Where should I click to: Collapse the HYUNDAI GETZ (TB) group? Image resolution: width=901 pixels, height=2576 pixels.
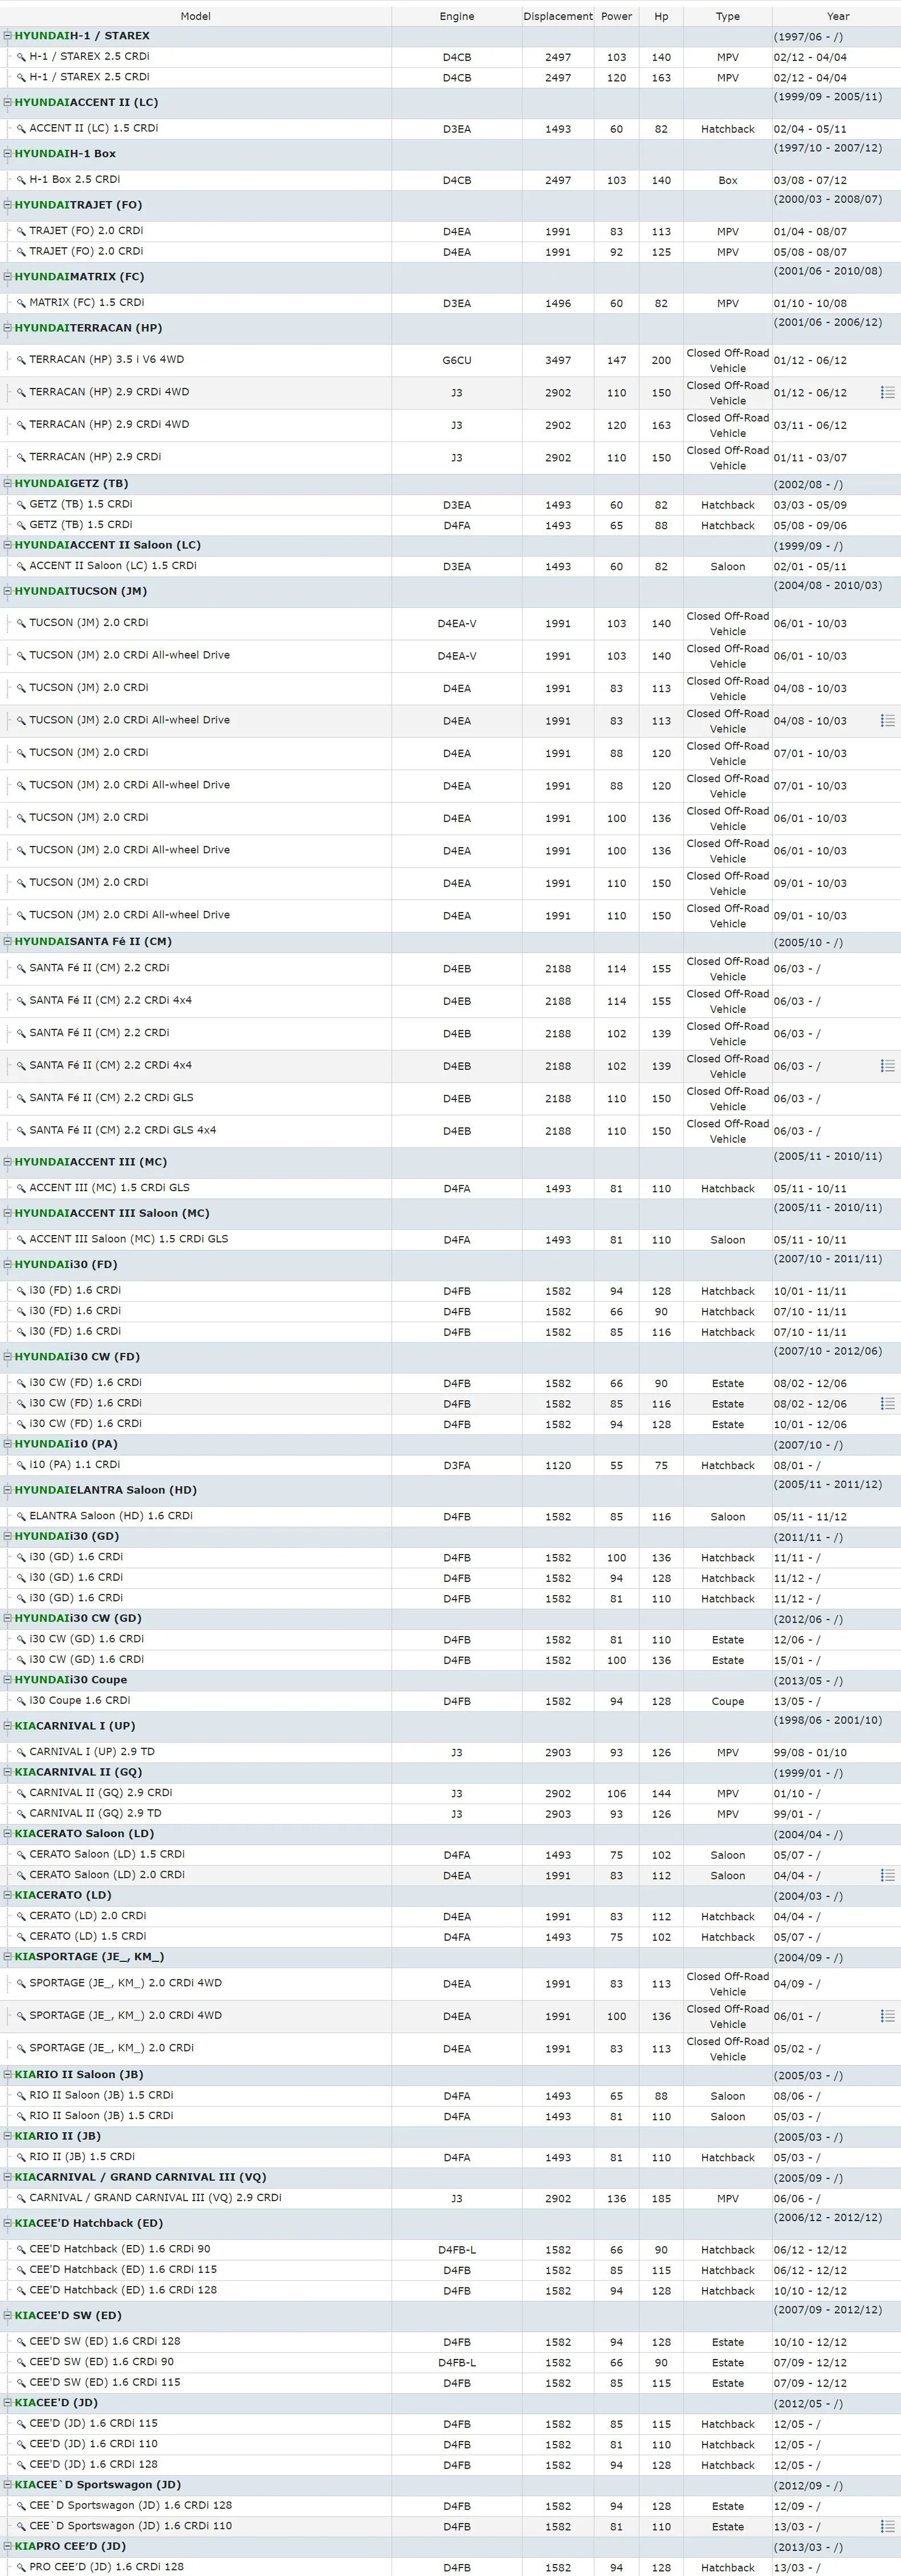[x=8, y=484]
